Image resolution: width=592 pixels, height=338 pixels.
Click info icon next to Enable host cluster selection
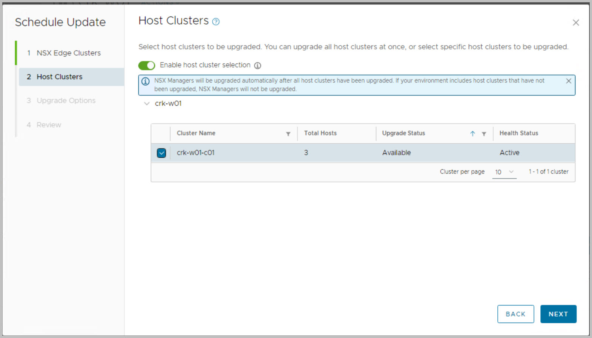258,66
